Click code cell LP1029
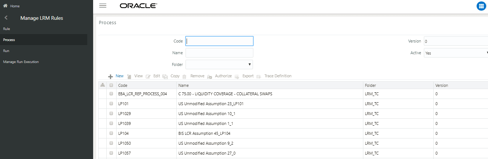Image resolution: width=488 pixels, height=159 pixels. pos(125,114)
